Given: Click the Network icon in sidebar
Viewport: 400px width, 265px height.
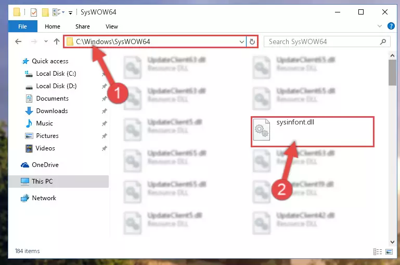Looking at the screenshot, I should point(25,198).
